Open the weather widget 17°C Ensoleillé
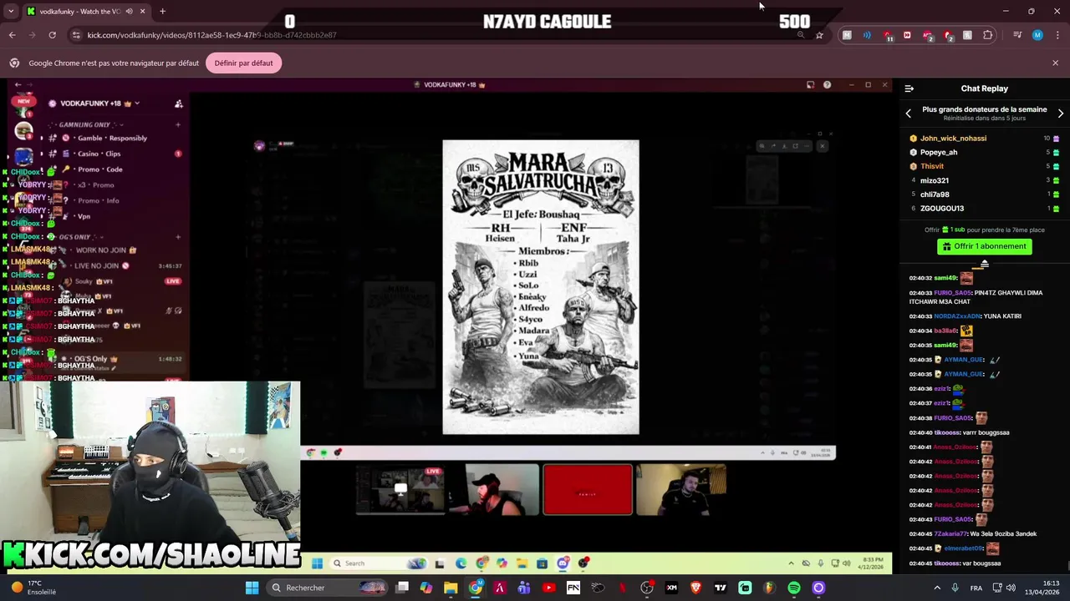 [33, 588]
